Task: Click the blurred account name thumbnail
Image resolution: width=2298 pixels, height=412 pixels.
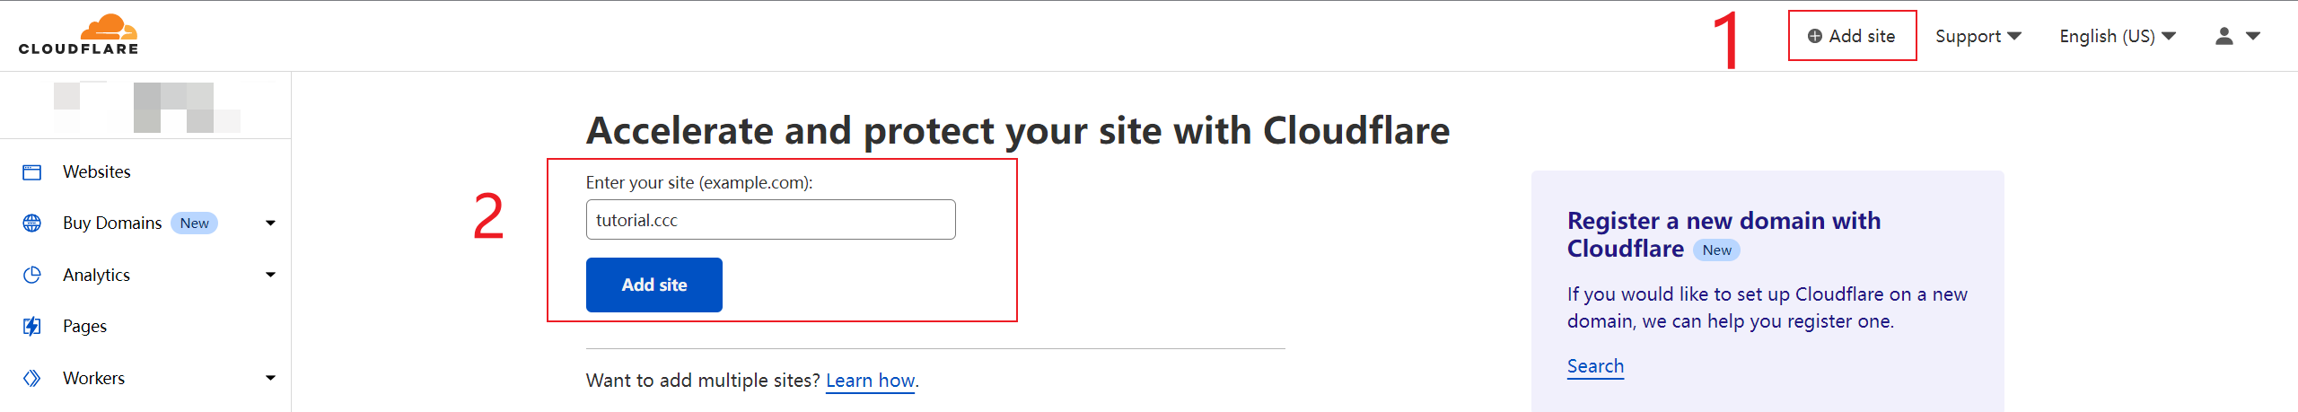Action: (x=147, y=107)
